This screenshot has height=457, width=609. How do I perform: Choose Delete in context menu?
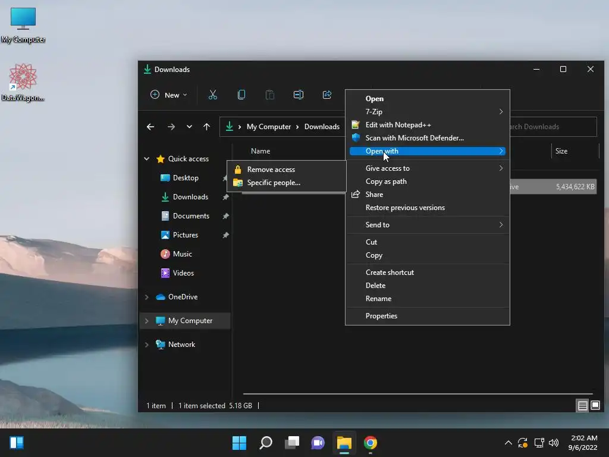[427, 286]
